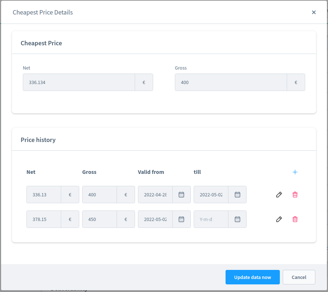Open the calendar for the second Valid from date
Image resolution: width=328 pixels, height=292 pixels.
coord(181,219)
